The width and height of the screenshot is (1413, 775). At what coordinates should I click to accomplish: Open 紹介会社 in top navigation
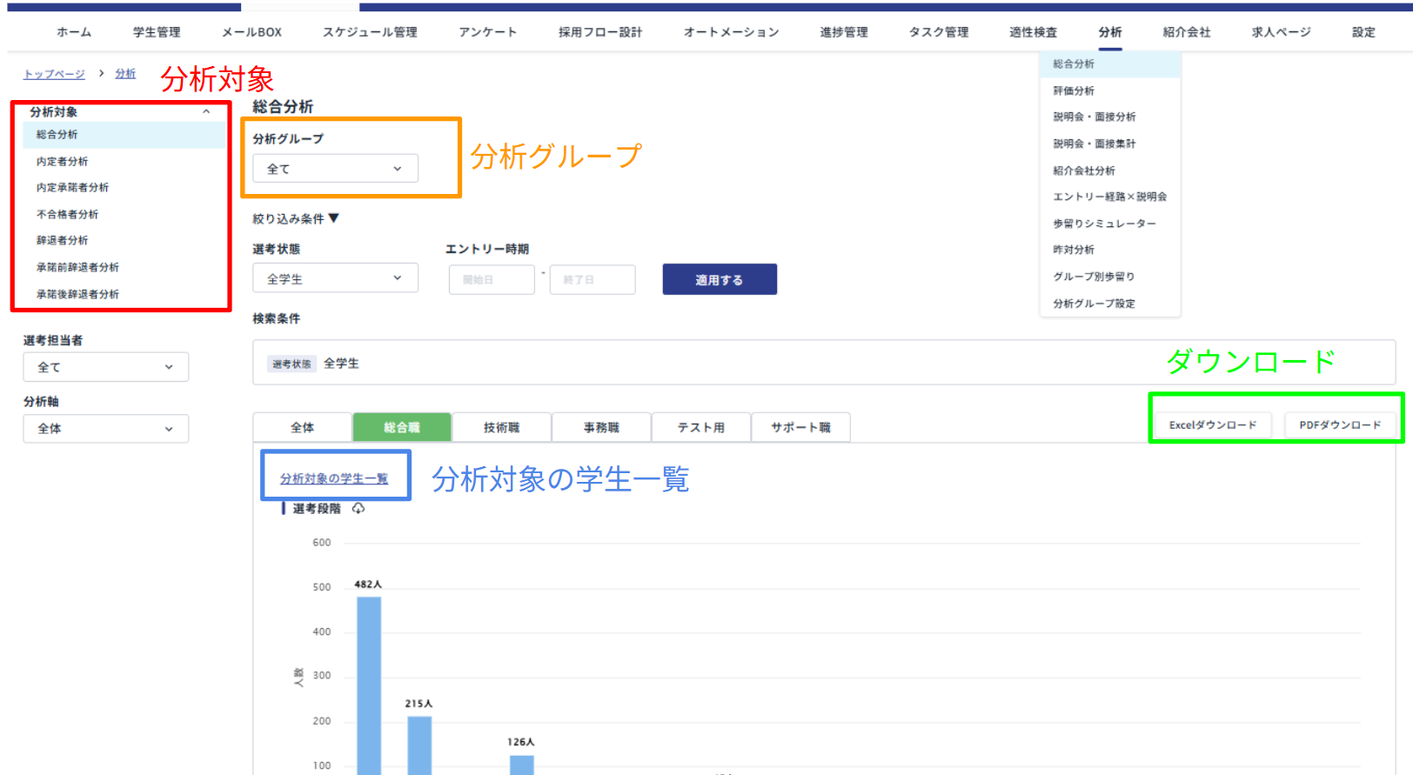[x=1187, y=32]
